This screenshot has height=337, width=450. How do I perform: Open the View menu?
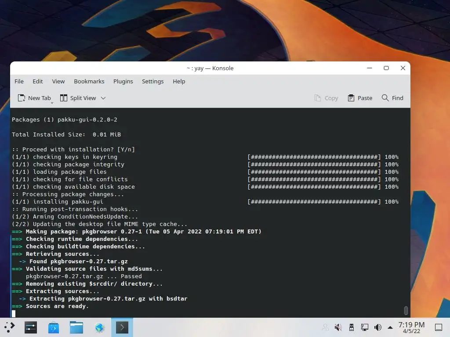tap(58, 81)
